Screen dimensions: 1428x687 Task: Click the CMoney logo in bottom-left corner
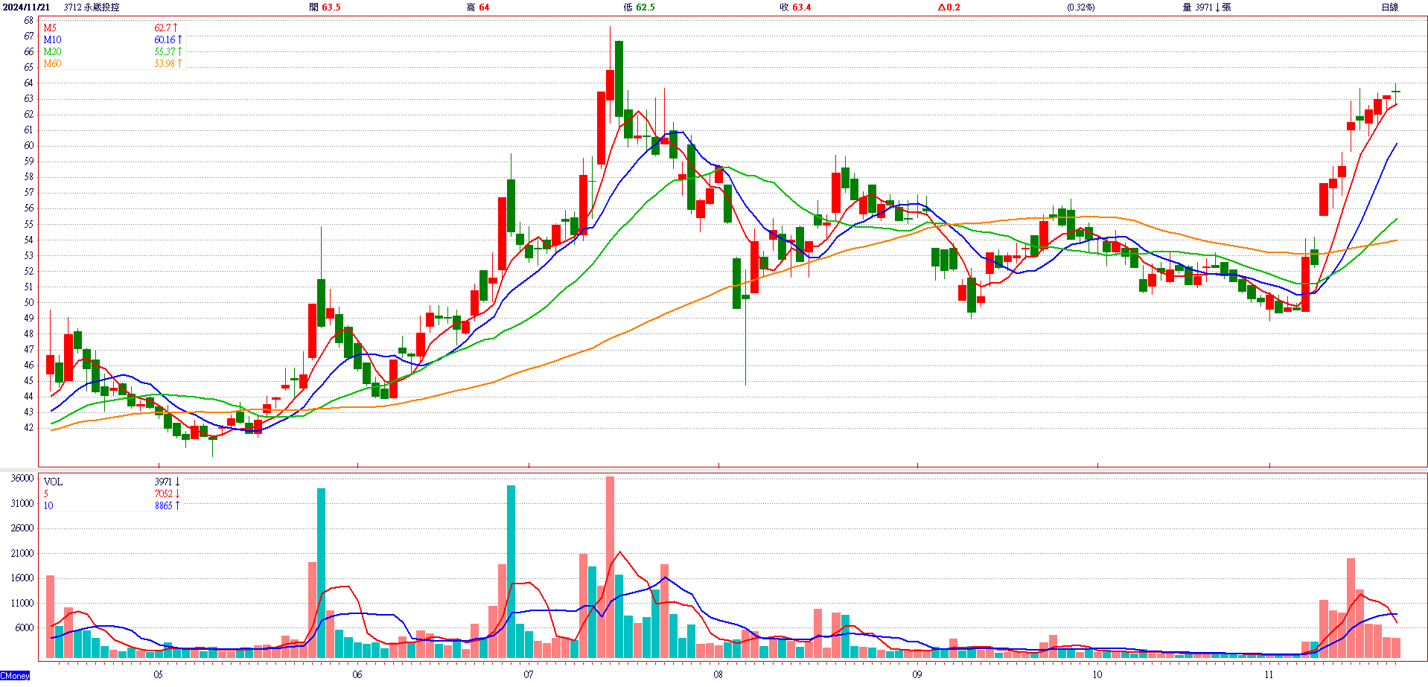click(16, 676)
